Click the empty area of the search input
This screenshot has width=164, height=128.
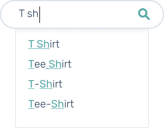point(88,14)
